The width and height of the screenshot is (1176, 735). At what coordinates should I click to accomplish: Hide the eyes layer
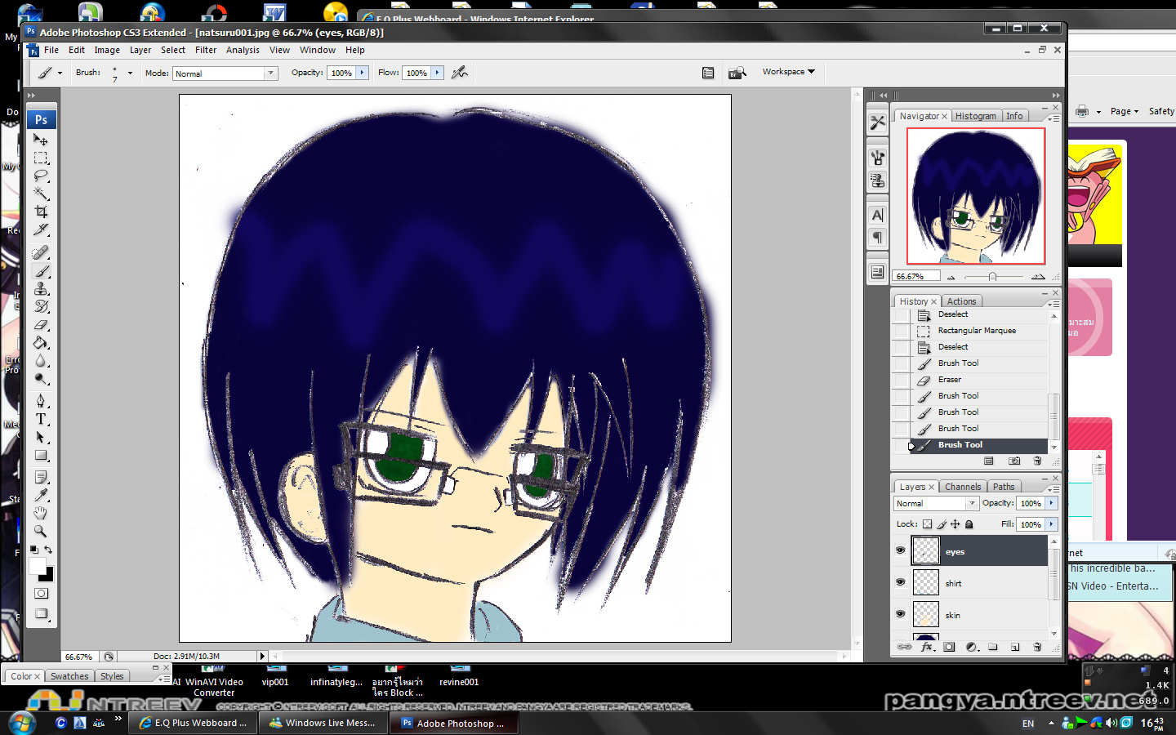pos(900,550)
